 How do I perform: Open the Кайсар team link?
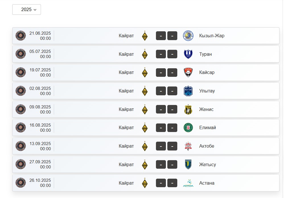(x=207, y=72)
